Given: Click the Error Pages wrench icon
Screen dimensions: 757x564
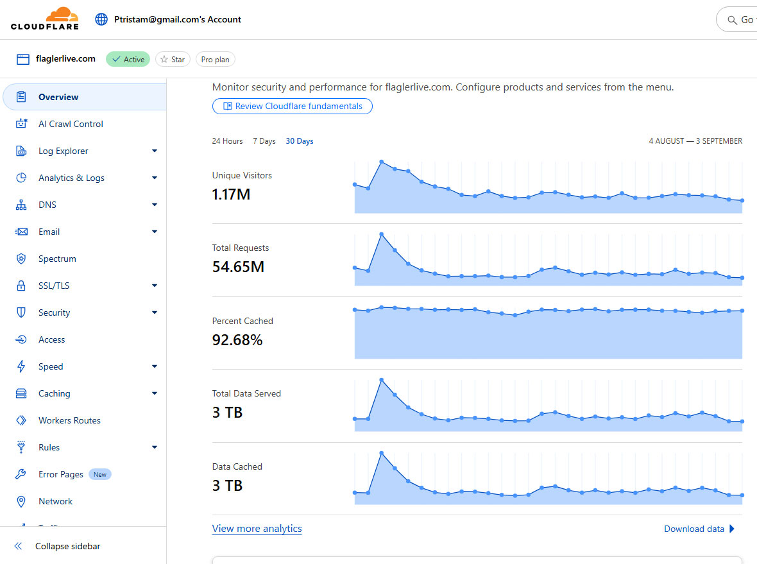Looking at the screenshot, I should tap(21, 474).
